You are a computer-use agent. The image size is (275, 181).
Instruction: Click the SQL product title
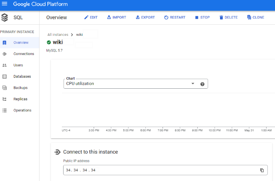pos(18,17)
